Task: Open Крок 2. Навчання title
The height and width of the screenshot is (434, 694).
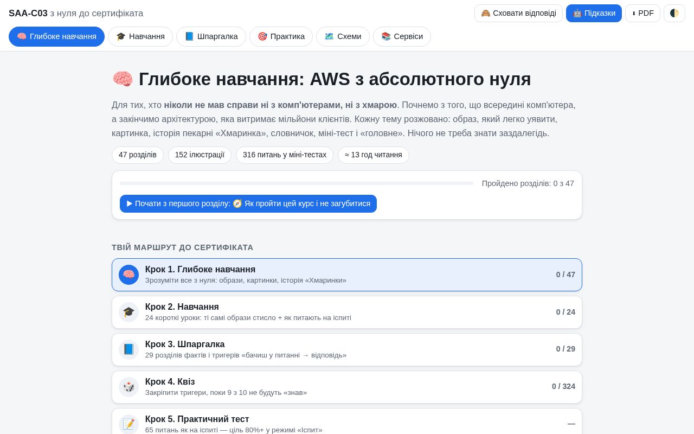Action: pyautogui.click(x=182, y=307)
